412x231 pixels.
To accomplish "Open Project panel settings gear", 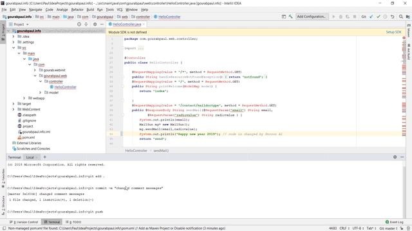I will point(95,24).
